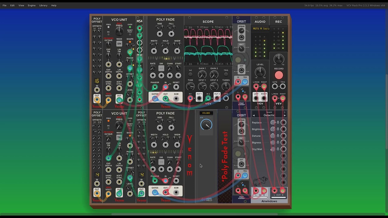Click the Scope OUT 2 jack
The width and height of the screenshot is (388, 218).
[217, 98]
